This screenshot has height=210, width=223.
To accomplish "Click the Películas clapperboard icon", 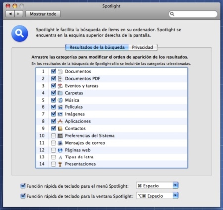I will coord(60,107).
